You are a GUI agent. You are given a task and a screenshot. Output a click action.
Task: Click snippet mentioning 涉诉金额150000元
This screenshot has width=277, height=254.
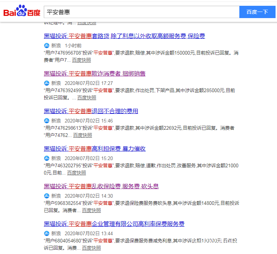[141, 56]
